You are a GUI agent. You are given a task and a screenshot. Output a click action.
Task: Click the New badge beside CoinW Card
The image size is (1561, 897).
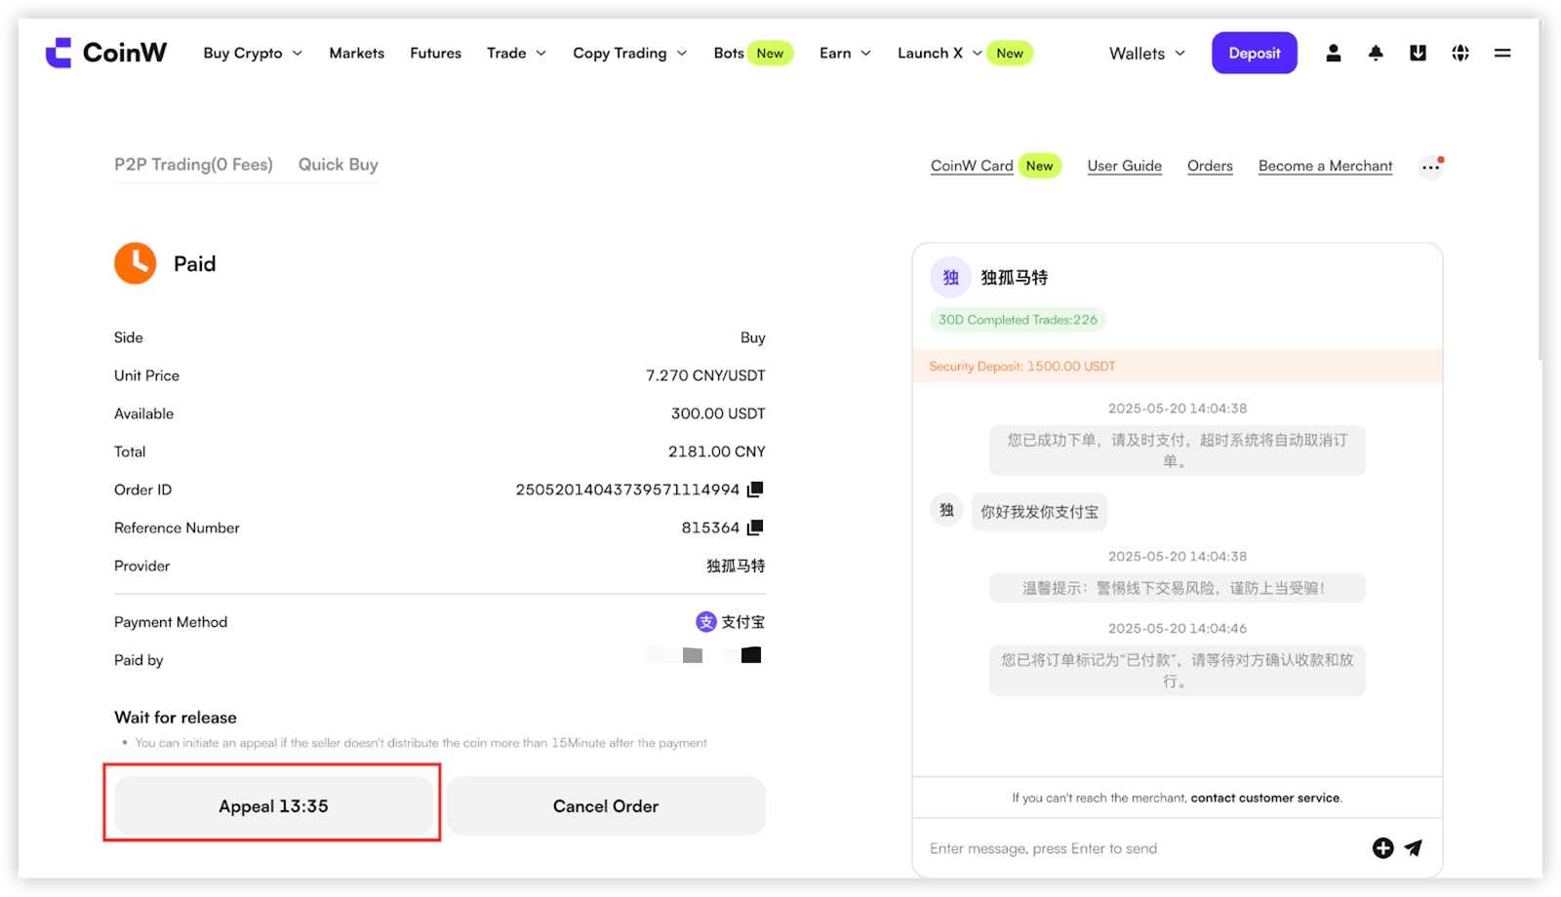(x=1040, y=166)
